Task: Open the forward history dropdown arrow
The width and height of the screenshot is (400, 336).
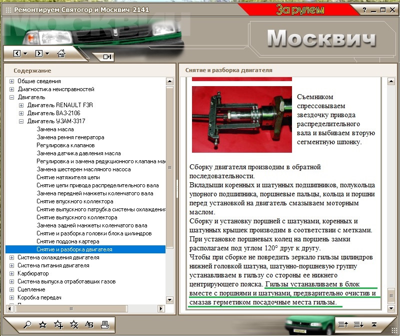Action: click(47, 54)
